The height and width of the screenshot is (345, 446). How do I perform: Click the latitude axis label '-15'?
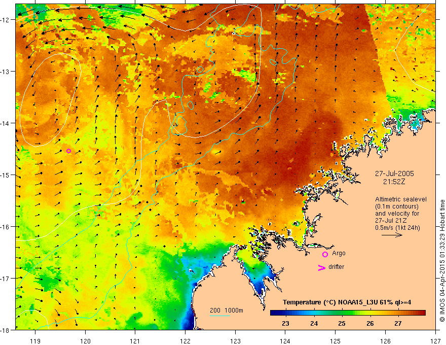6,175
